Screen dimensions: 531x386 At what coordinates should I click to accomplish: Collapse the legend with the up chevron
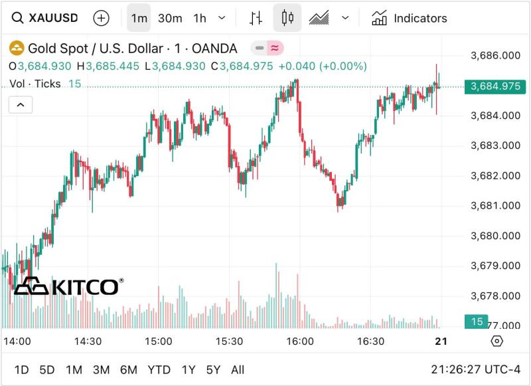(x=21, y=105)
